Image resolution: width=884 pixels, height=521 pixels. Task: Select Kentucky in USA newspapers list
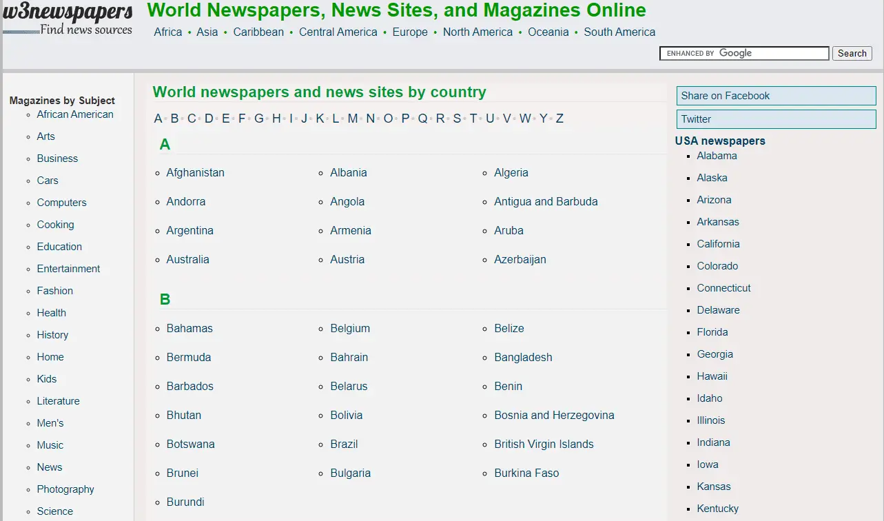tap(717, 509)
